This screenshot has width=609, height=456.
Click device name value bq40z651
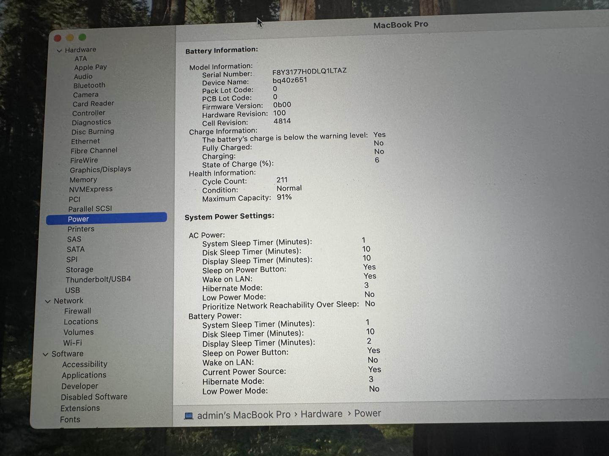pyautogui.click(x=290, y=80)
